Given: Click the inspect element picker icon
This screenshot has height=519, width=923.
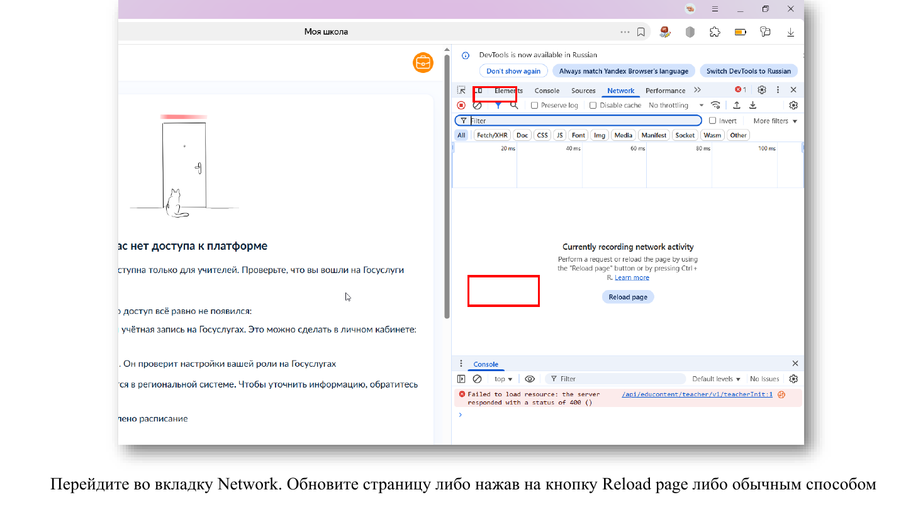Looking at the screenshot, I should click(x=461, y=90).
